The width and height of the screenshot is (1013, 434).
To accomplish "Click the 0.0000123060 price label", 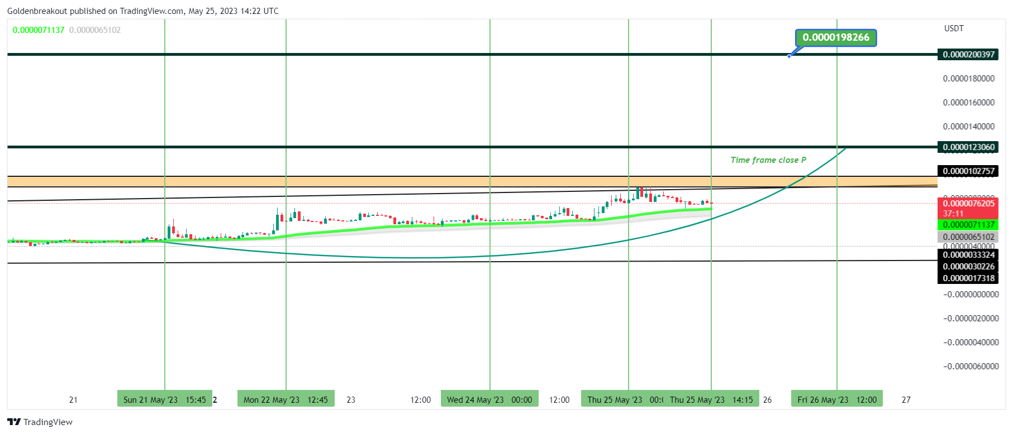I will 968,147.
